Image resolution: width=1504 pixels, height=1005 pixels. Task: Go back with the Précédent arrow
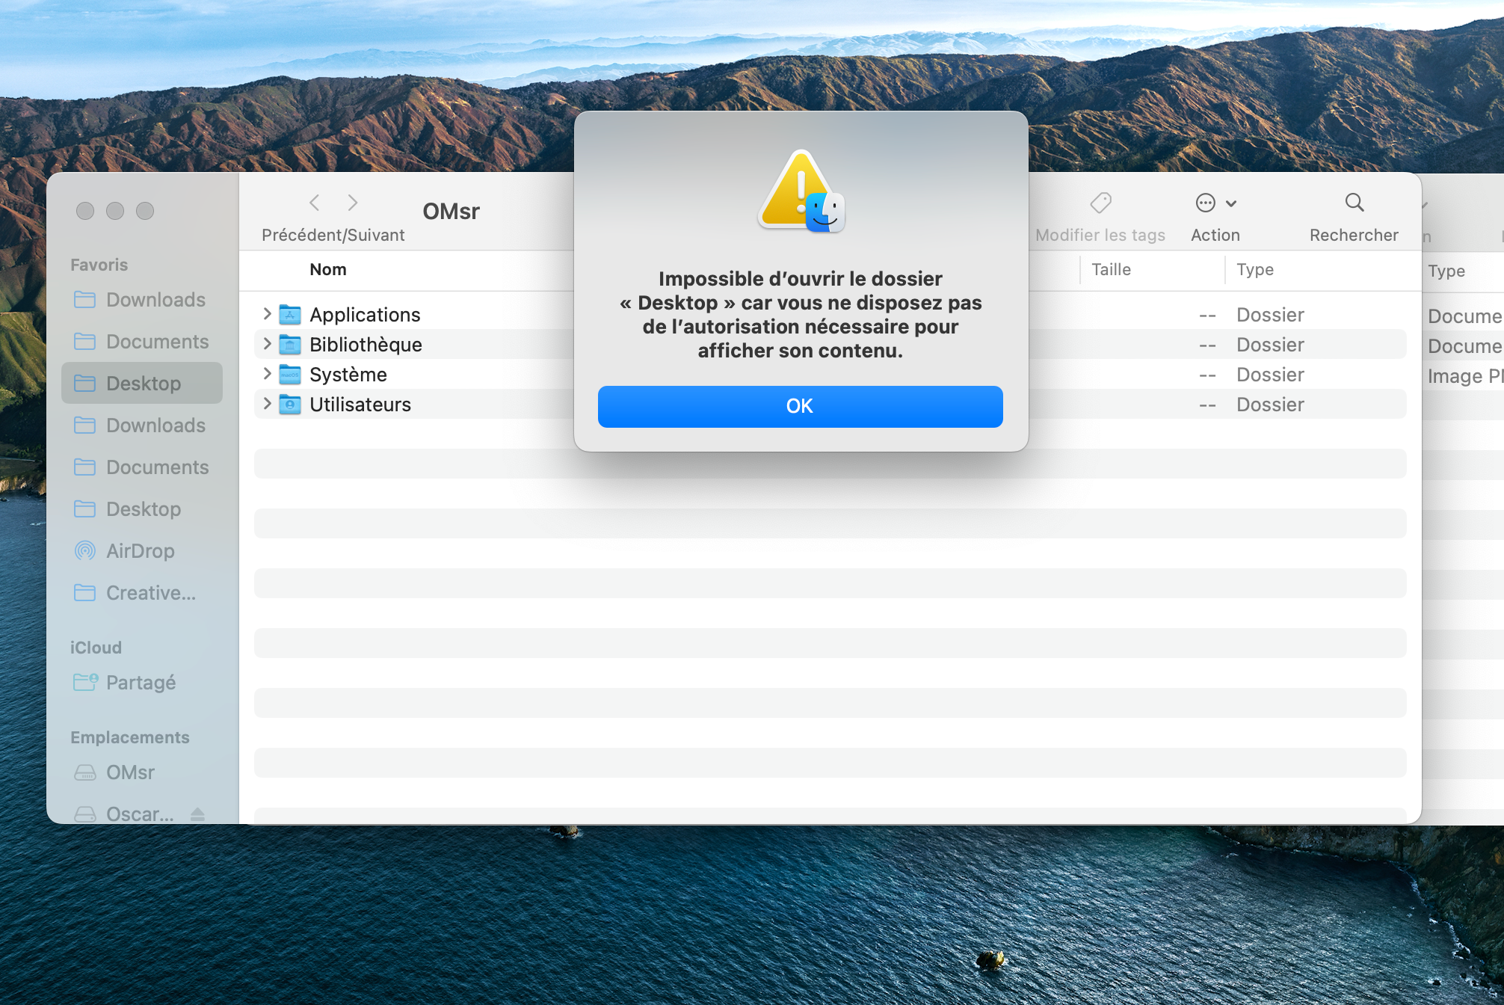[315, 203]
